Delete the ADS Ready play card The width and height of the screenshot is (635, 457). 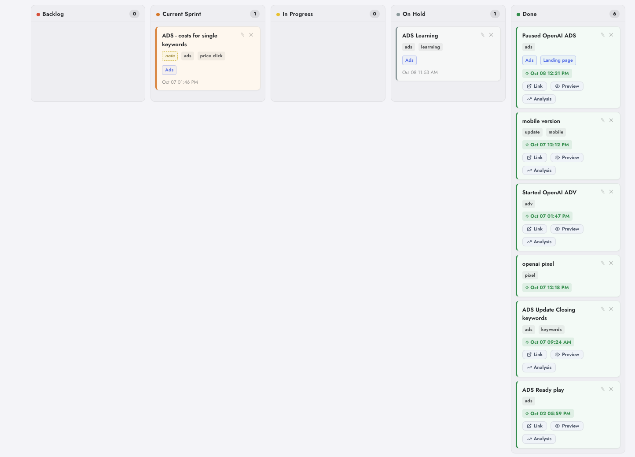(611, 389)
